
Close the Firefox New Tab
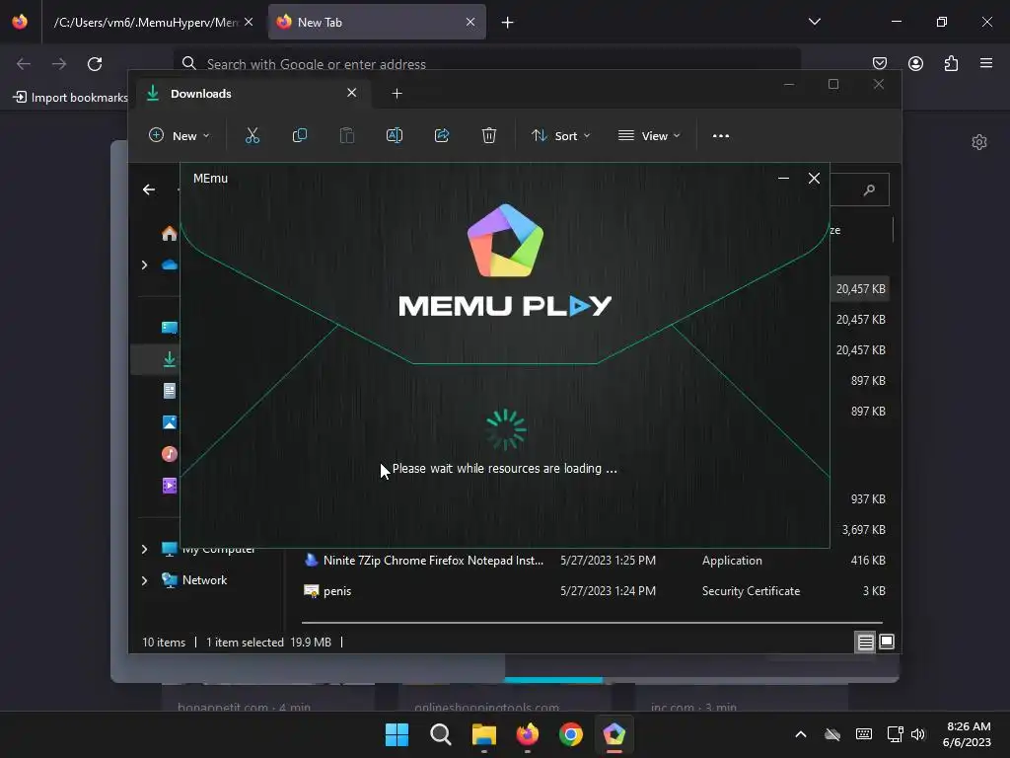[x=470, y=22]
